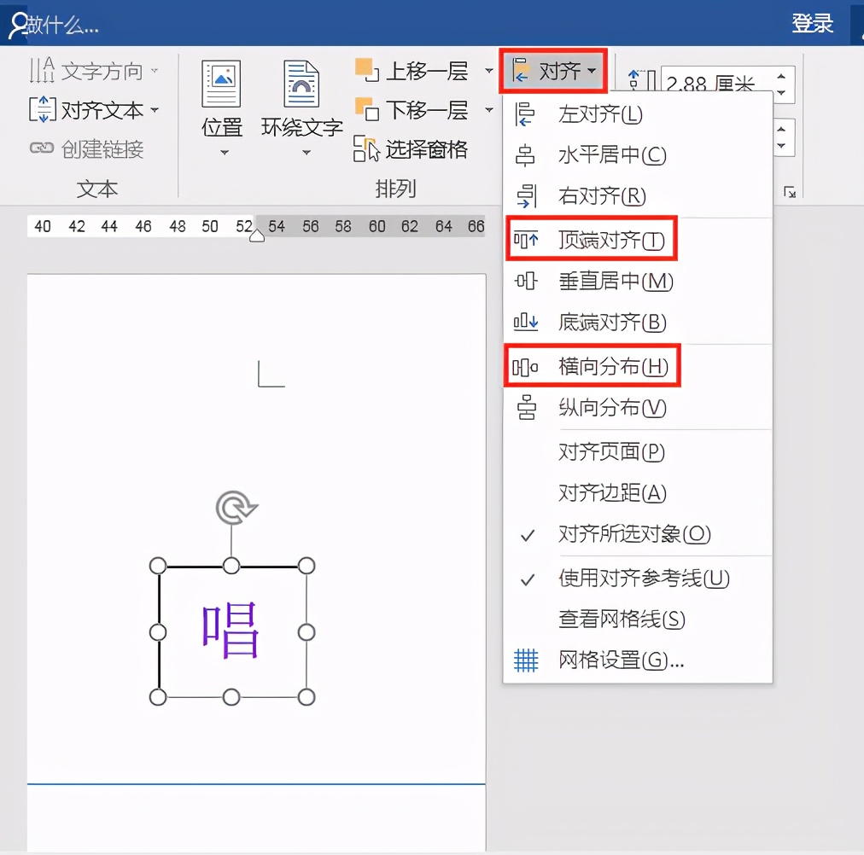Click the Create Link chain icon

tap(42, 148)
